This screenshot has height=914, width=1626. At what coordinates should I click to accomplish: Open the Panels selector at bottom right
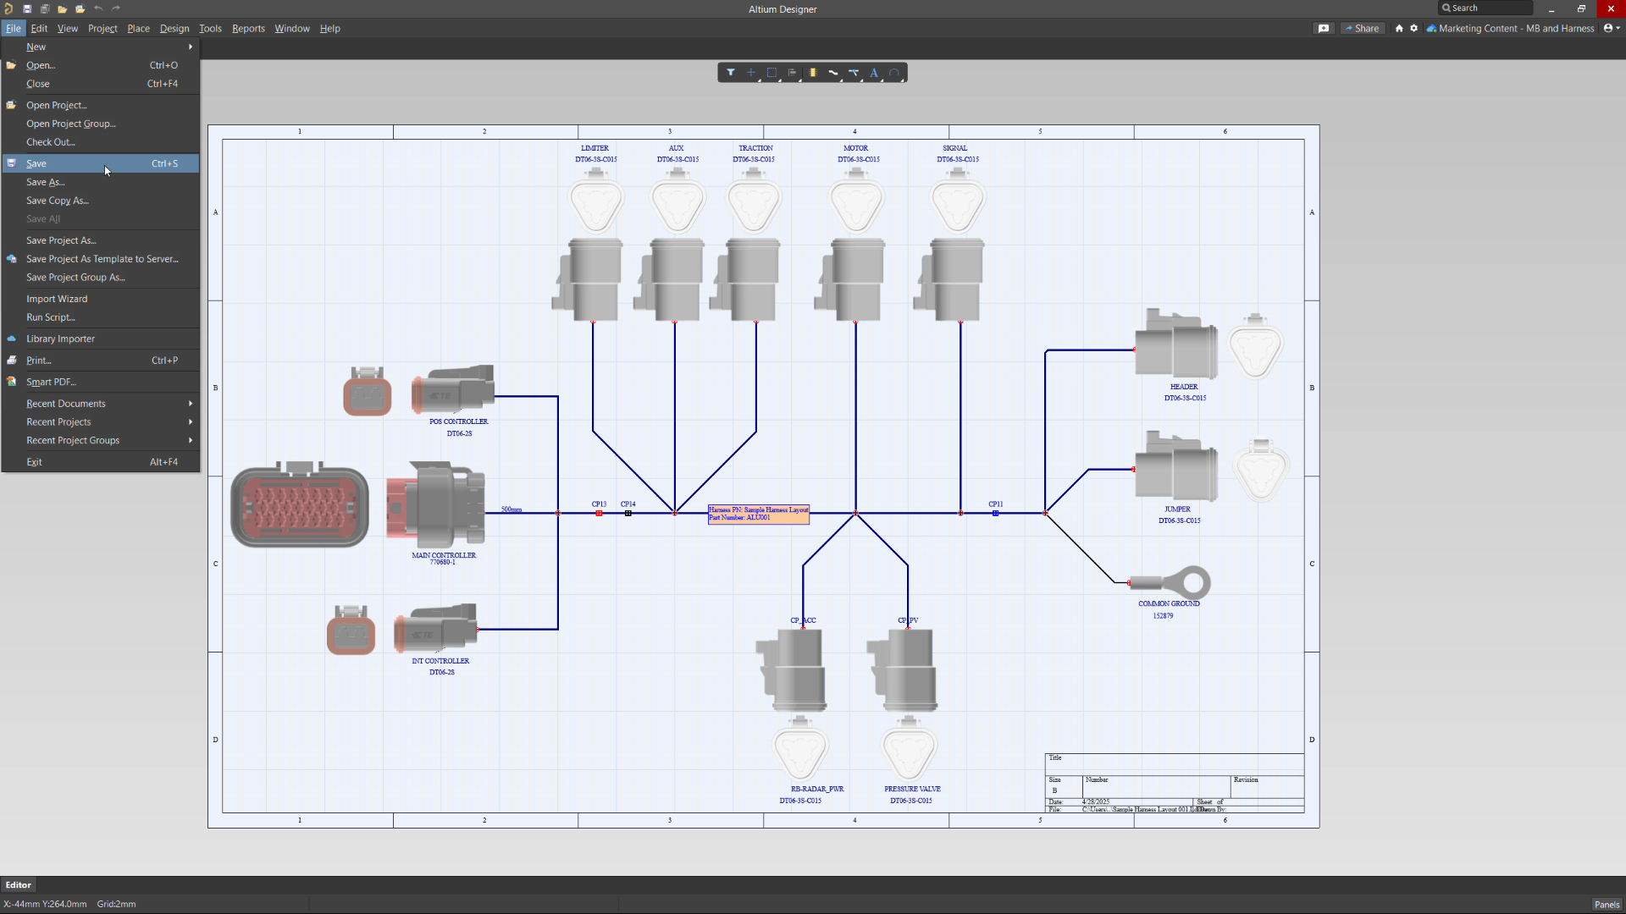click(x=1606, y=904)
